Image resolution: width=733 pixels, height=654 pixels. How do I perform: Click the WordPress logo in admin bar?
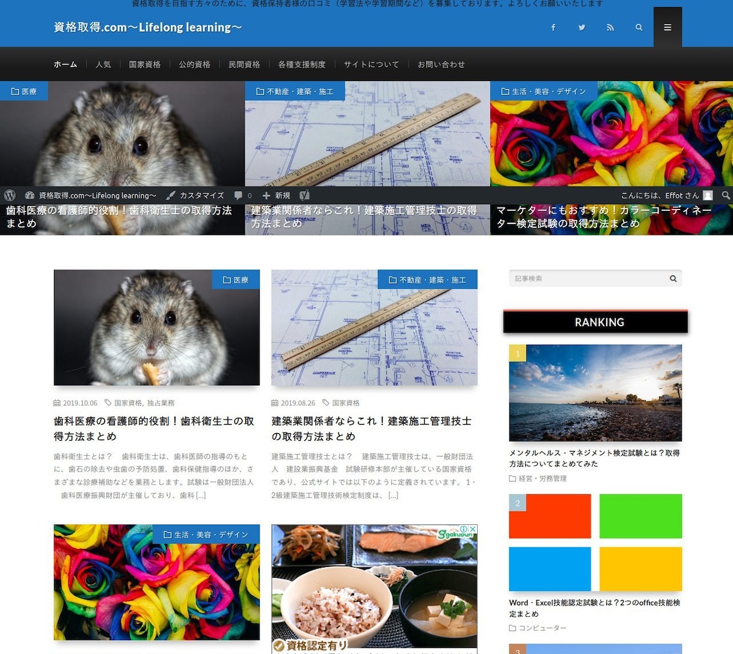click(10, 195)
